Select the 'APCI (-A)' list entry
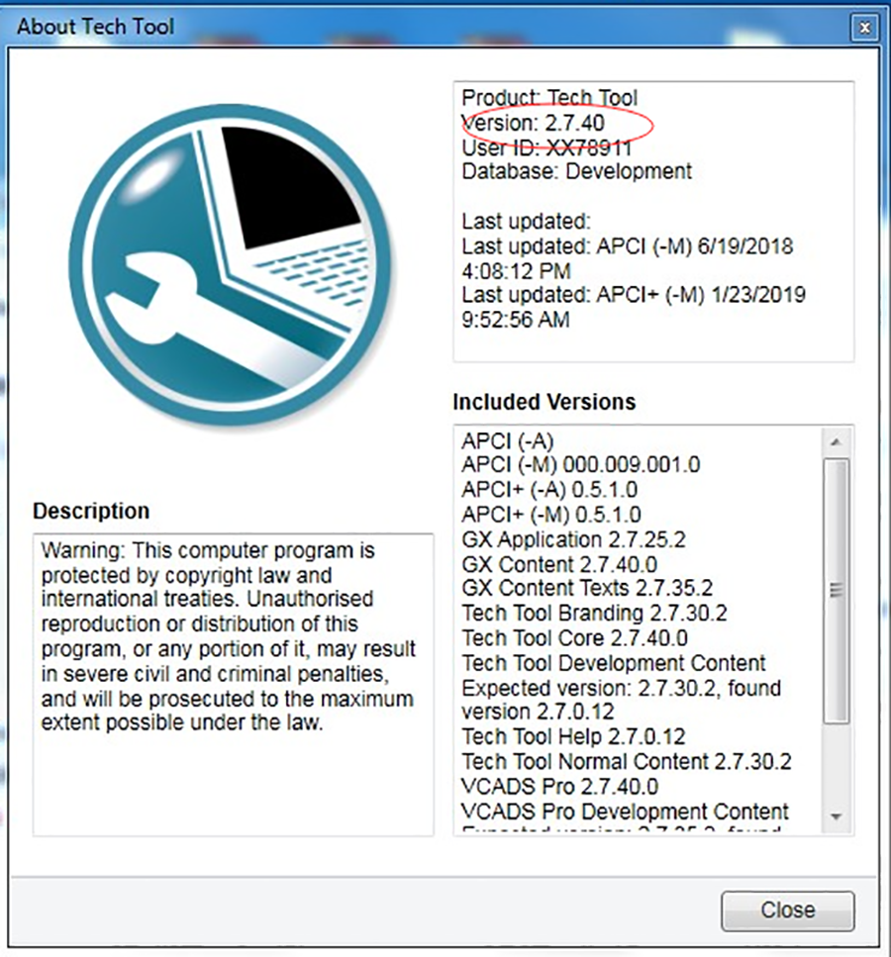 508,440
